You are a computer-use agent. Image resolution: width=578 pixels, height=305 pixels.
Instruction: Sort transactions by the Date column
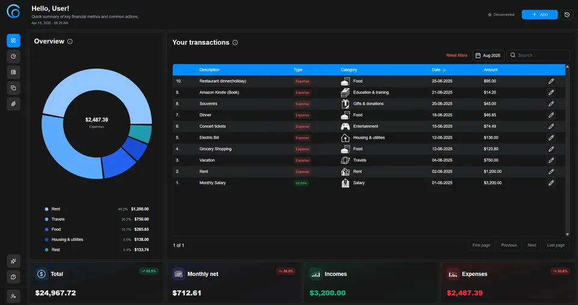coord(438,70)
